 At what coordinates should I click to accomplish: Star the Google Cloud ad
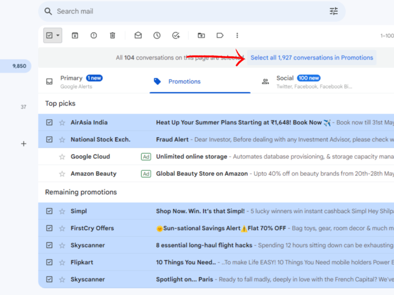click(x=62, y=157)
